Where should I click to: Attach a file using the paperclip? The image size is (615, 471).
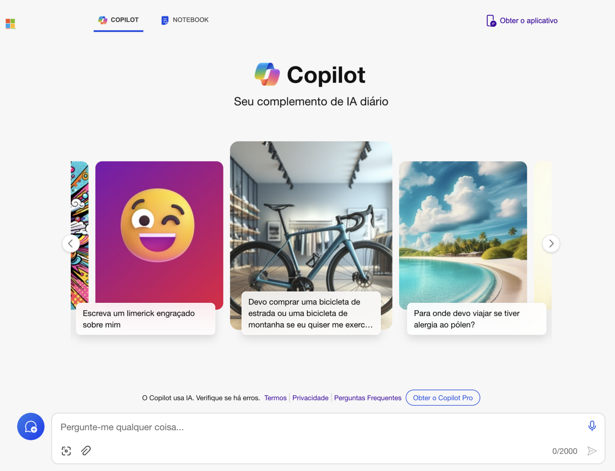coord(86,451)
